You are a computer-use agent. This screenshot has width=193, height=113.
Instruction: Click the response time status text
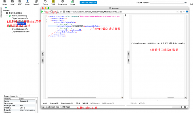tap(55, 107)
